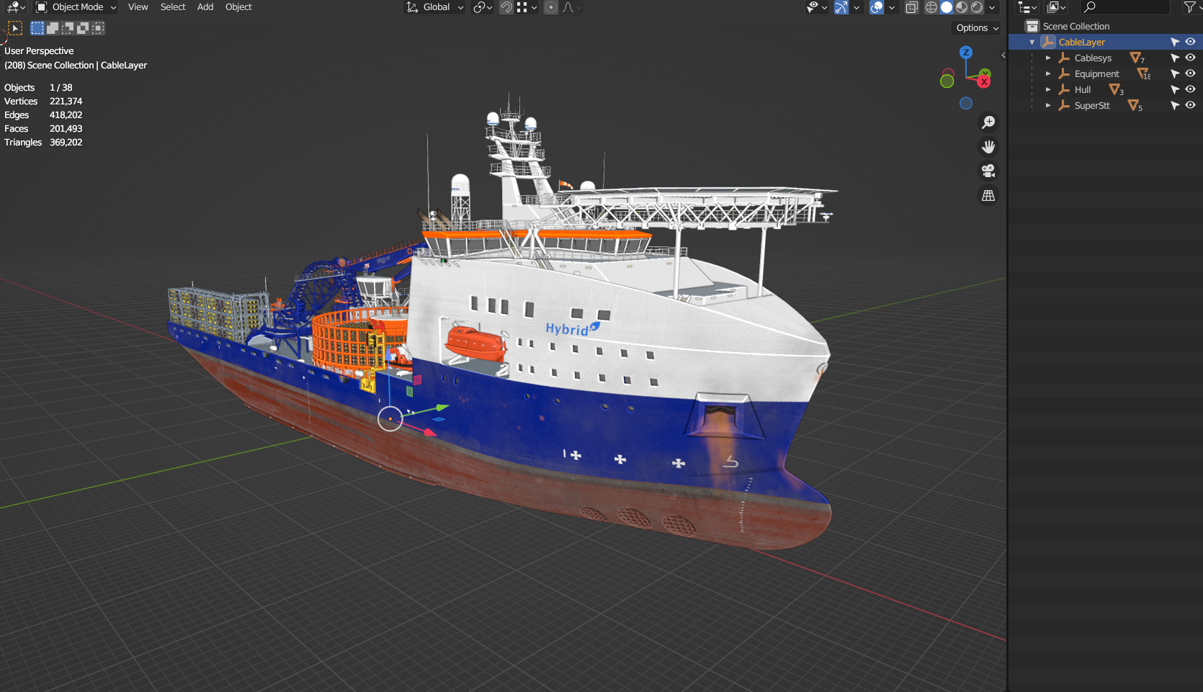This screenshot has height=692, width=1203.
Task: Hide CableLayer with its eye icon
Action: (1190, 42)
